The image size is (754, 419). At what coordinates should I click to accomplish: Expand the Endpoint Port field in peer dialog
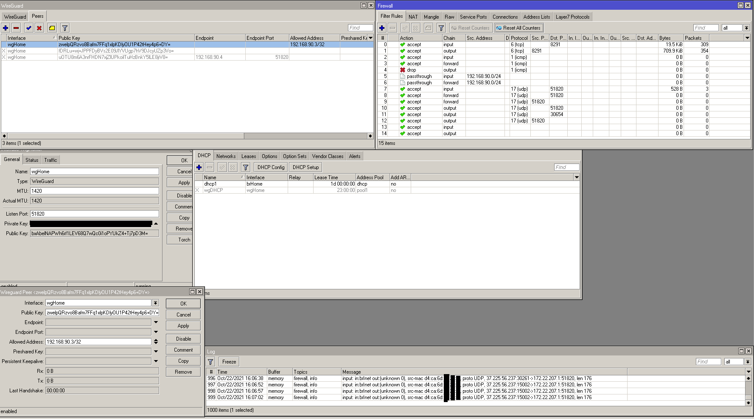(x=156, y=332)
